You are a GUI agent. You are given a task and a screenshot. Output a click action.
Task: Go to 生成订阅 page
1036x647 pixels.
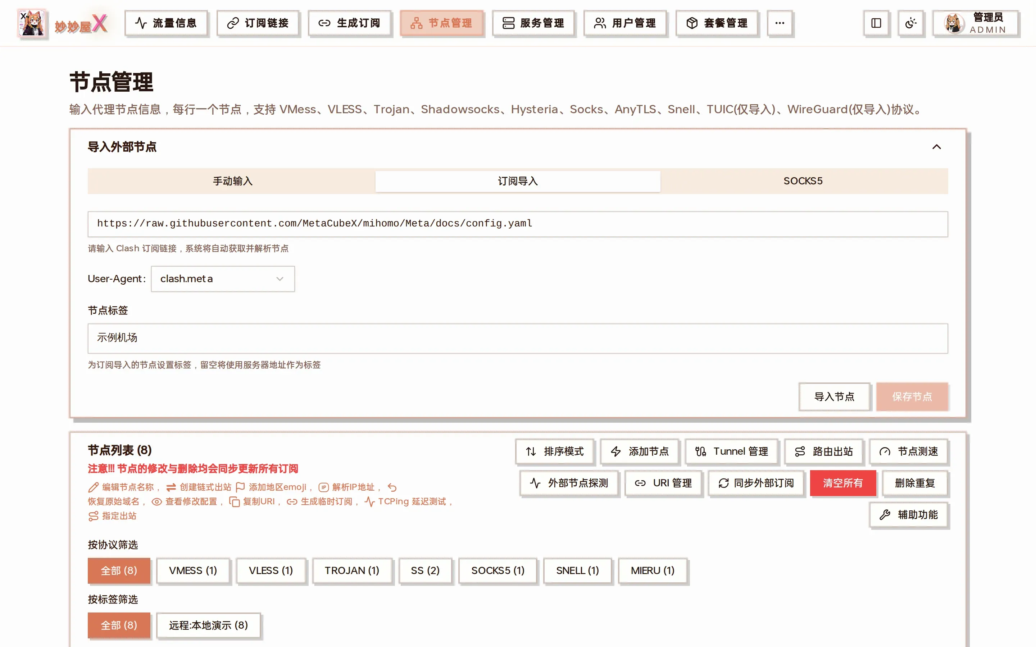coord(349,23)
